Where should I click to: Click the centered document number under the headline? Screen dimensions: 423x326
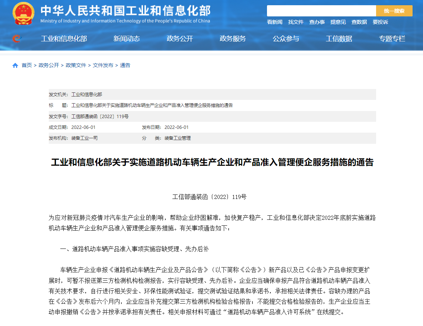[209, 197]
